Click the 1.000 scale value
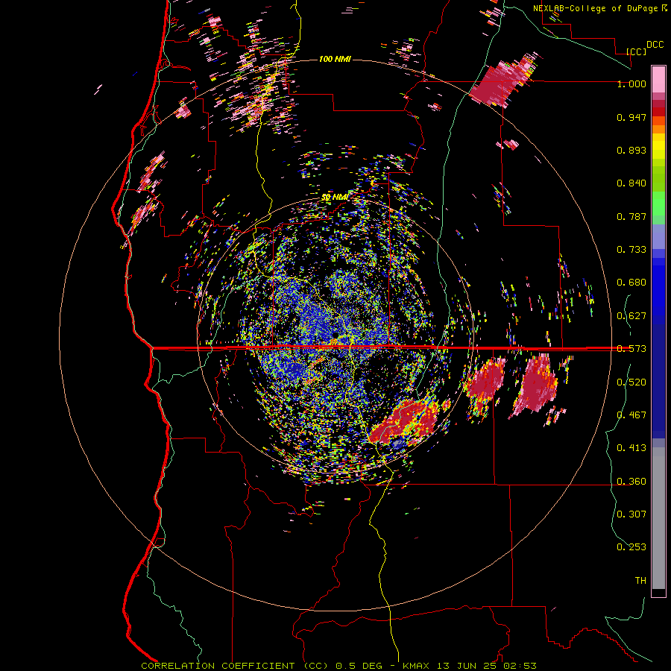This screenshot has height=671, width=671. 631,84
